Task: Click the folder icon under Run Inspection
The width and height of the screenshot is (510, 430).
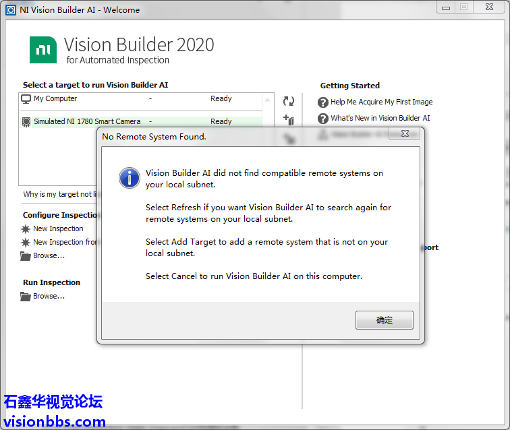Action: coord(26,297)
